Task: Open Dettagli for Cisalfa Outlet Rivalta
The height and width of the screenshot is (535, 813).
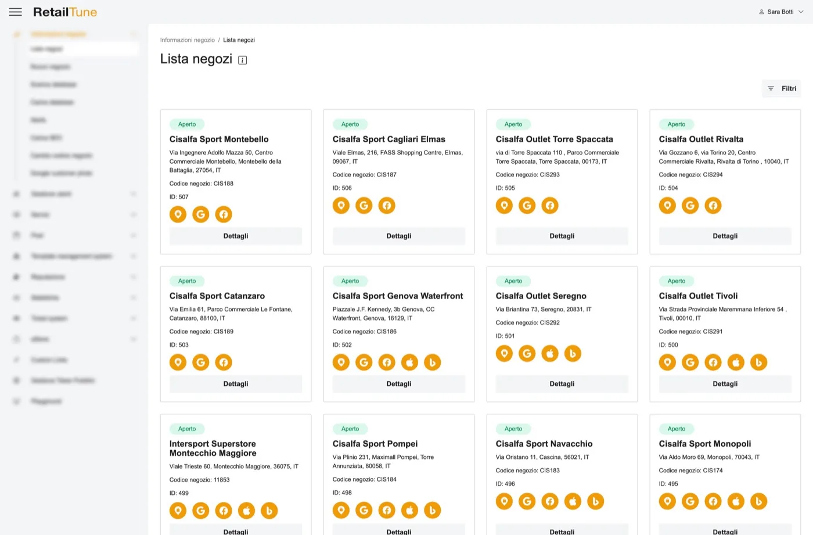Action: click(725, 236)
